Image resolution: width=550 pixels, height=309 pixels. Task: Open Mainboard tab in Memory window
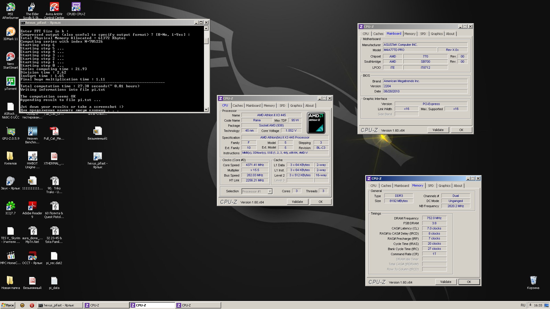click(x=402, y=186)
